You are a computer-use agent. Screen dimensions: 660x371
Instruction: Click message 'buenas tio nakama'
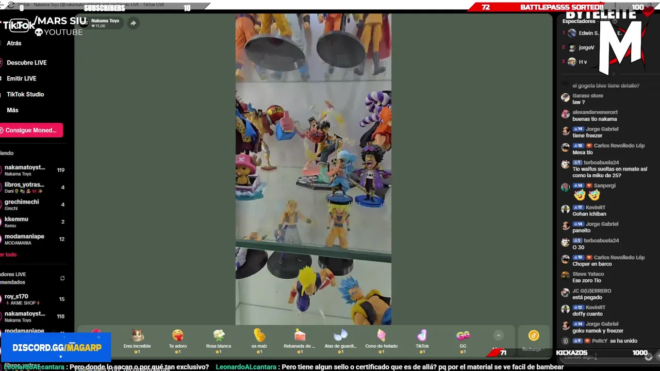point(595,119)
